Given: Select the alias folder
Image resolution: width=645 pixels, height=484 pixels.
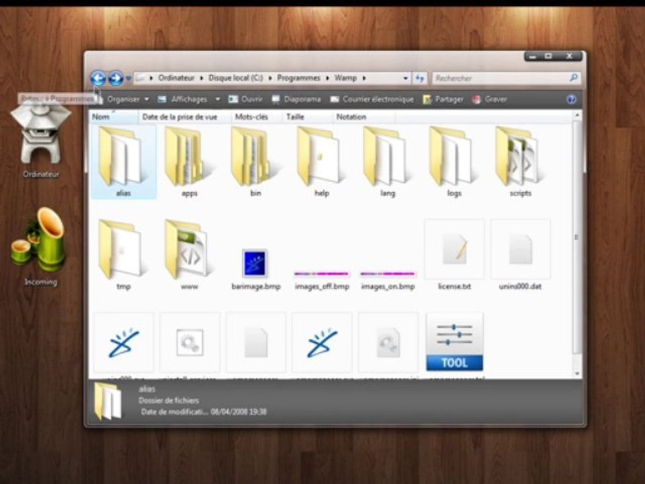Looking at the screenshot, I should click(x=124, y=162).
